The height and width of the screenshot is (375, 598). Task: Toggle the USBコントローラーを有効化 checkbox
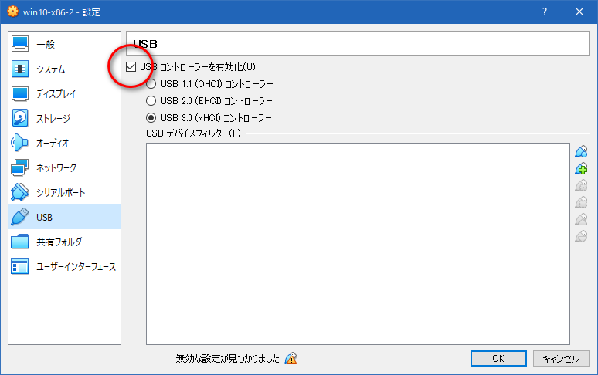pyautogui.click(x=131, y=67)
